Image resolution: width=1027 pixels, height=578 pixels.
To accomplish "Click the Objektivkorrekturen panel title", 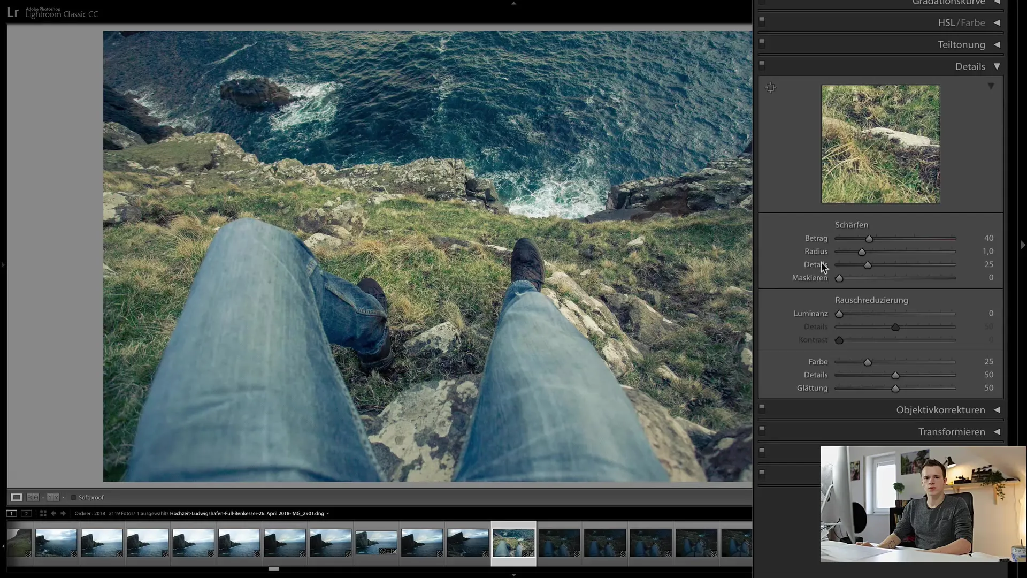I will (x=940, y=410).
